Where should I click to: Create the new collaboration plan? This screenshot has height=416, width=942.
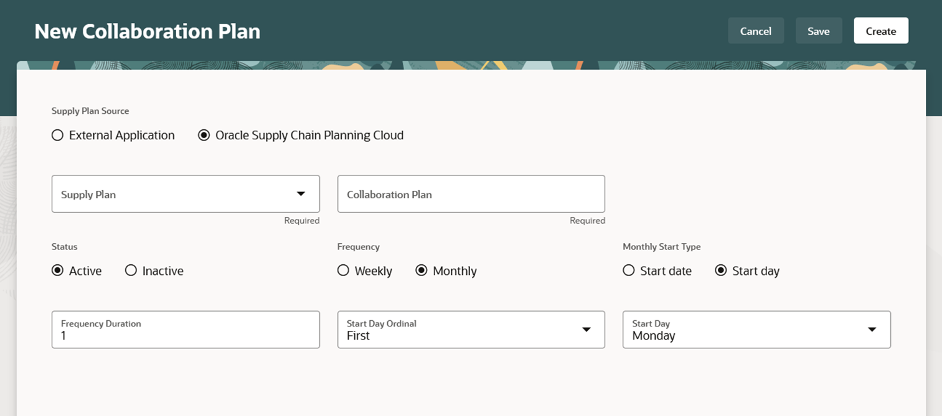pyautogui.click(x=880, y=30)
